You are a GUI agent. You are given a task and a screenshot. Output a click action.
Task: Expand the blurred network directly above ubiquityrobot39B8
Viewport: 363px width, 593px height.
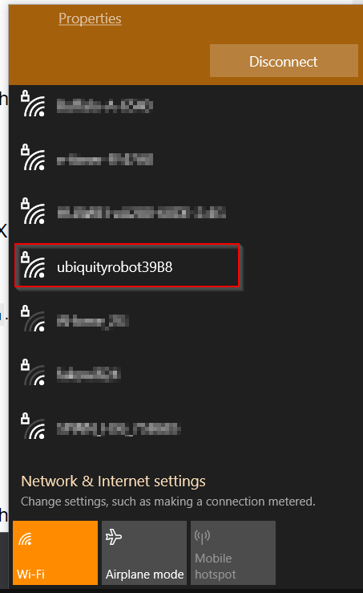click(x=185, y=213)
